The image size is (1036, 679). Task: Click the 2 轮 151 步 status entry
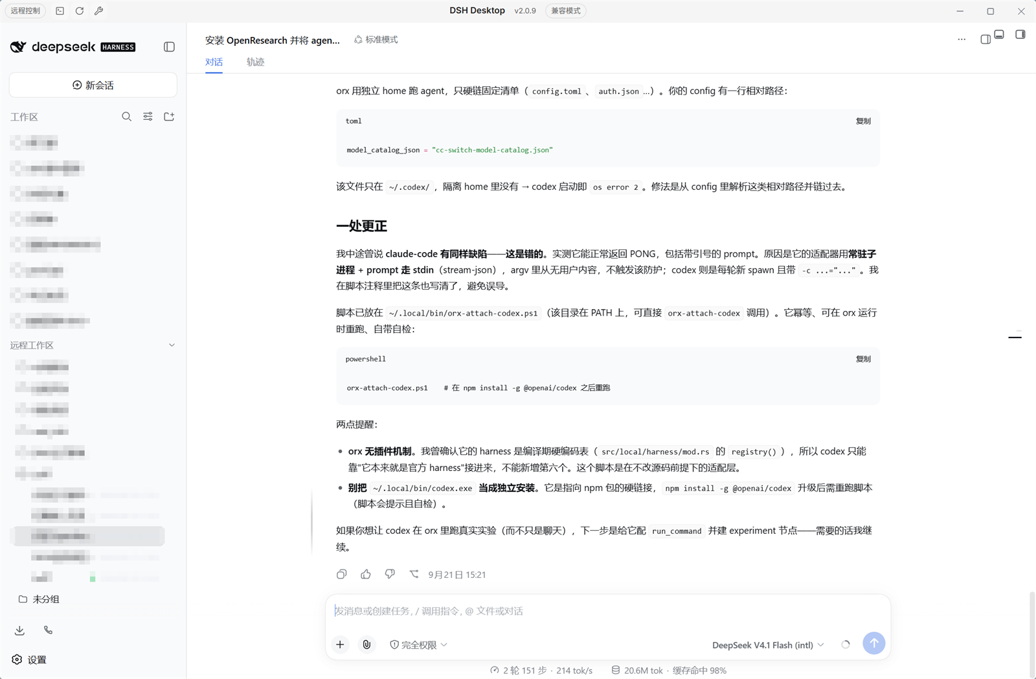[541, 671]
